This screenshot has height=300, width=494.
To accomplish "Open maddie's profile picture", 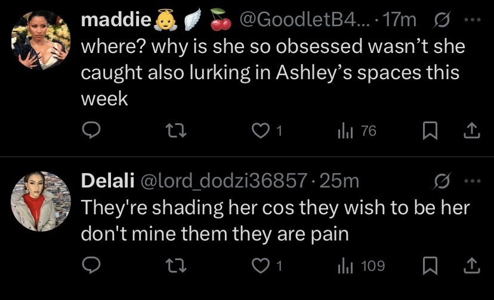I will (x=41, y=40).
